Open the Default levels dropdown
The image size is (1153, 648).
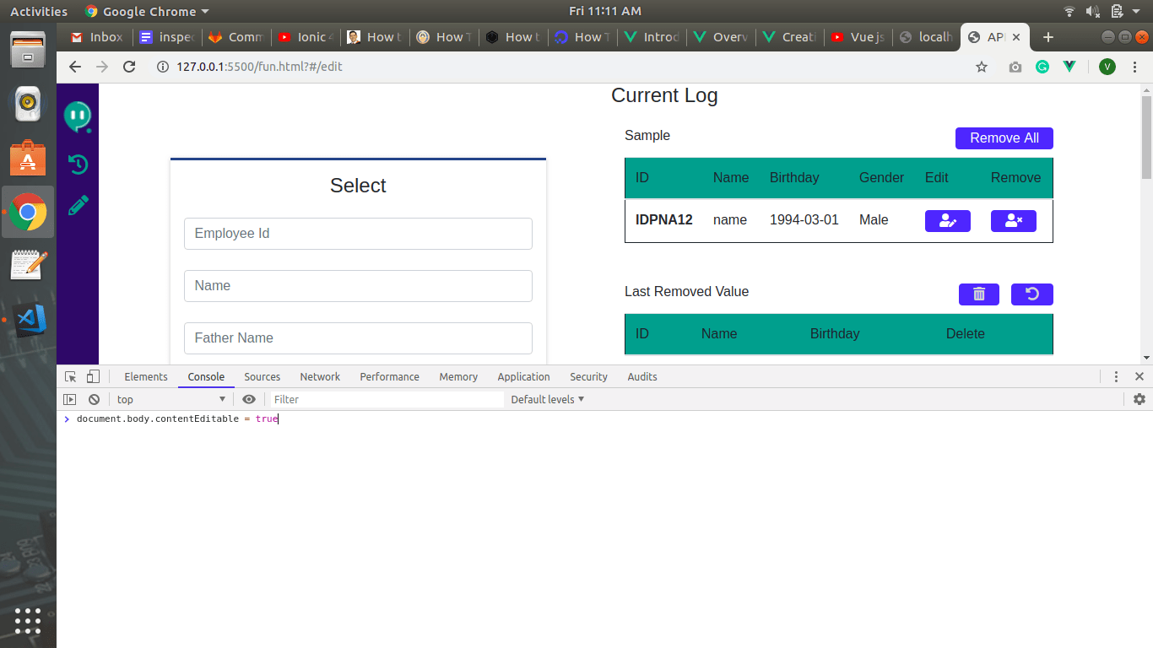[547, 399]
